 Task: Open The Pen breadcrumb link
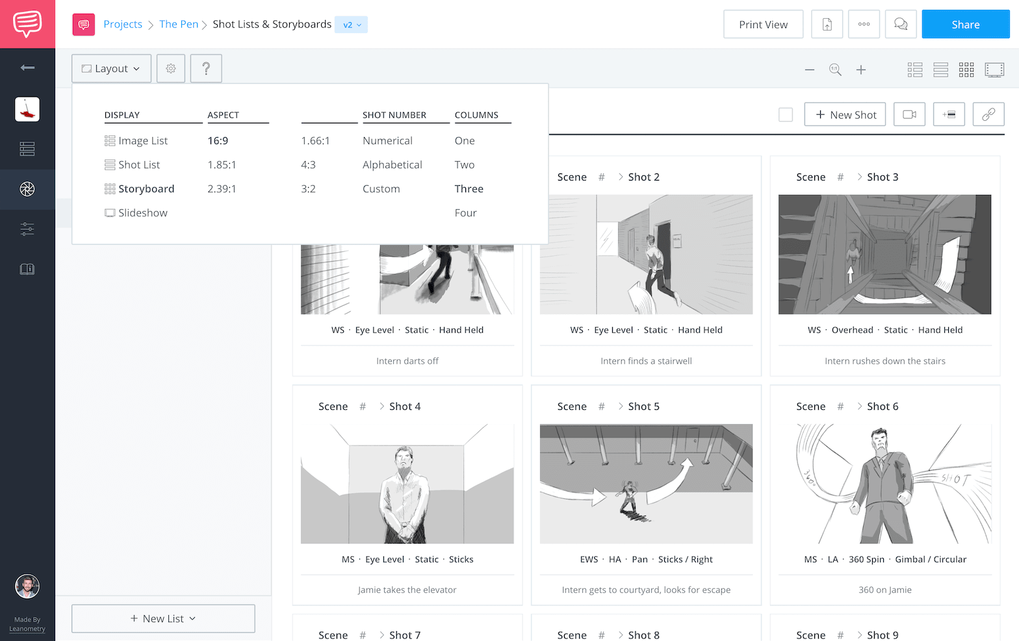(x=179, y=24)
